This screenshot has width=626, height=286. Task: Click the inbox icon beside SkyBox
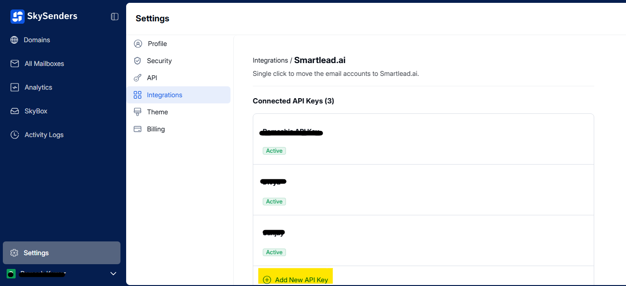15,111
